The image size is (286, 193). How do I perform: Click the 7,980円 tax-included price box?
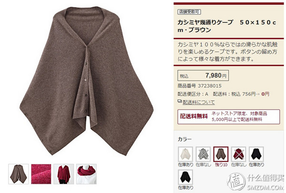[x=203, y=75]
